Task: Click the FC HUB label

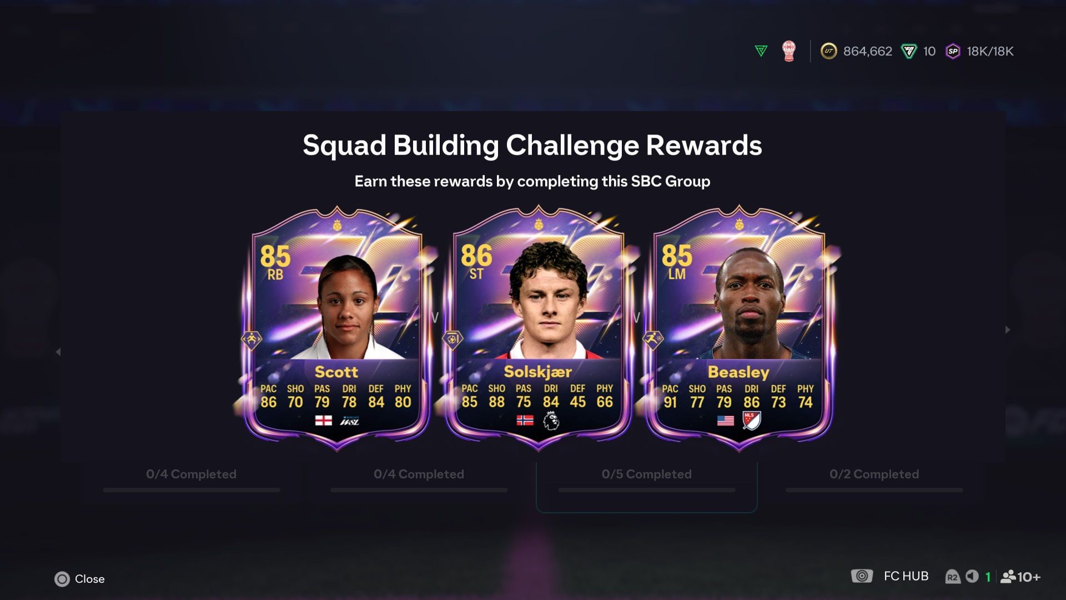Action: (x=906, y=577)
